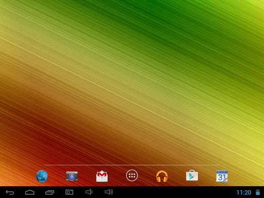Launch Play Music headphones app
The image size is (264, 198).
162,176
